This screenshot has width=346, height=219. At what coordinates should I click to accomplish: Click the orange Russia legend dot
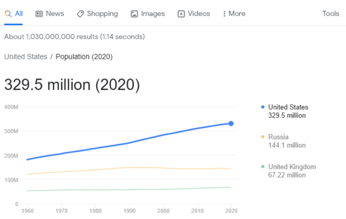coord(262,137)
